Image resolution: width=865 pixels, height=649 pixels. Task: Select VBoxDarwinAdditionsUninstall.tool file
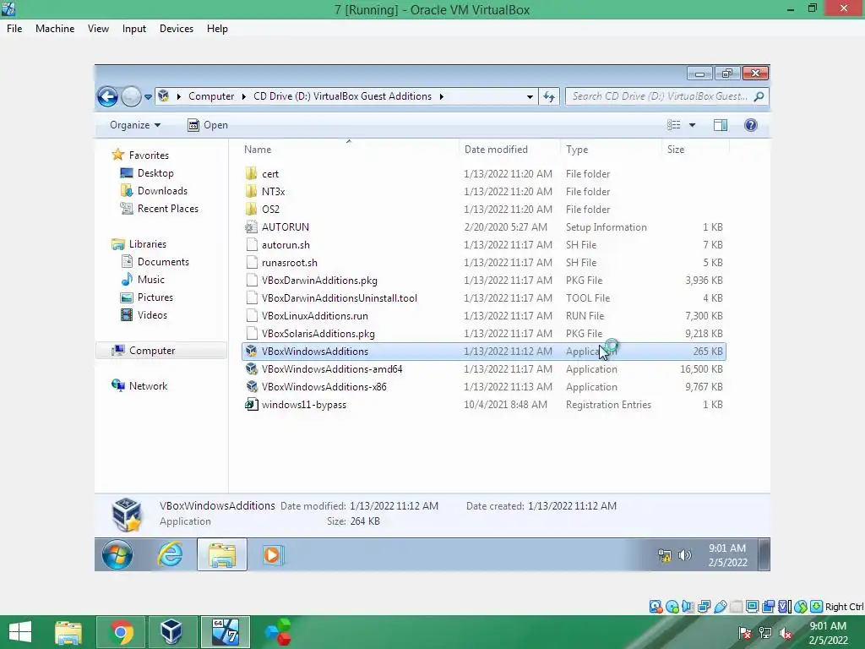click(340, 298)
